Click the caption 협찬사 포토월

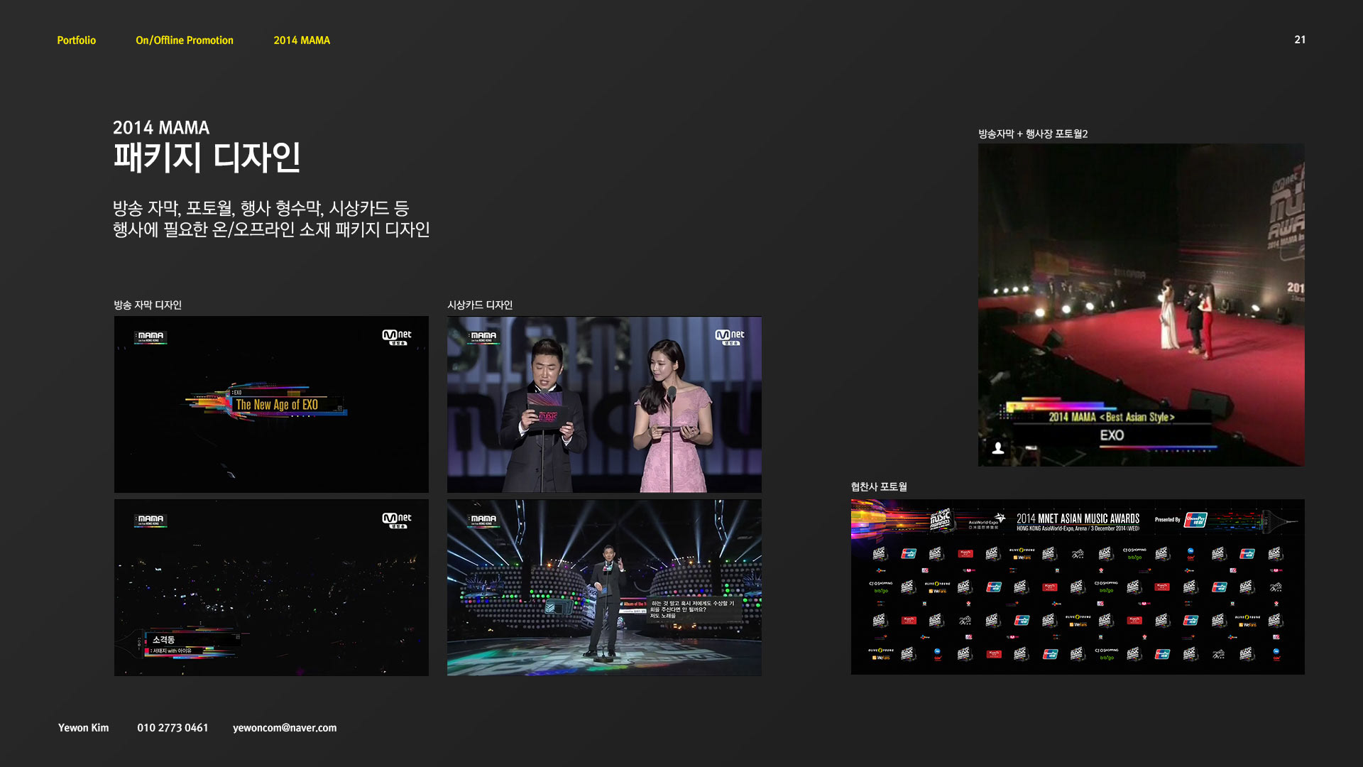click(x=879, y=486)
